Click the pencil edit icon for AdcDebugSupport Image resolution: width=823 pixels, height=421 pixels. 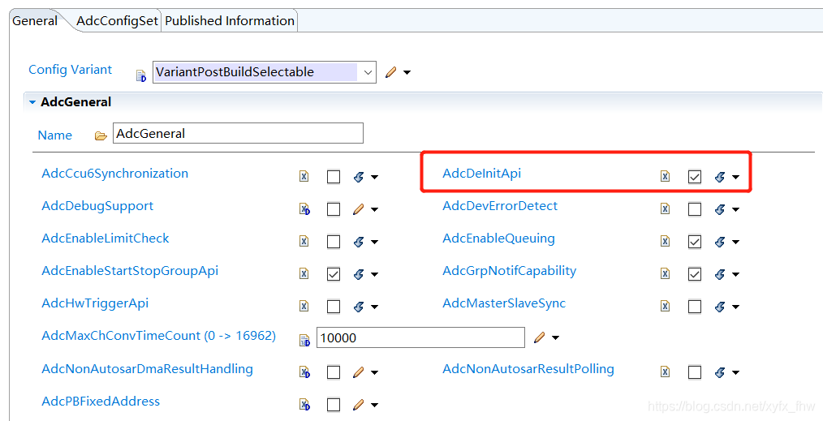tap(359, 209)
